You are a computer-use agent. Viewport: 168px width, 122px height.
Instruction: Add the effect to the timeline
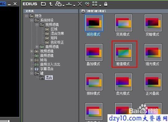pyautogui.click(x=69, y=4)
